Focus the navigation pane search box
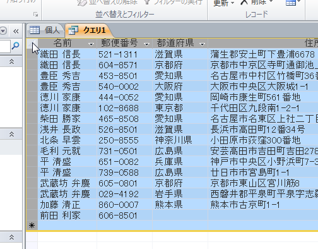This screenshot has height=249, width=318. (x=5, y=46)
